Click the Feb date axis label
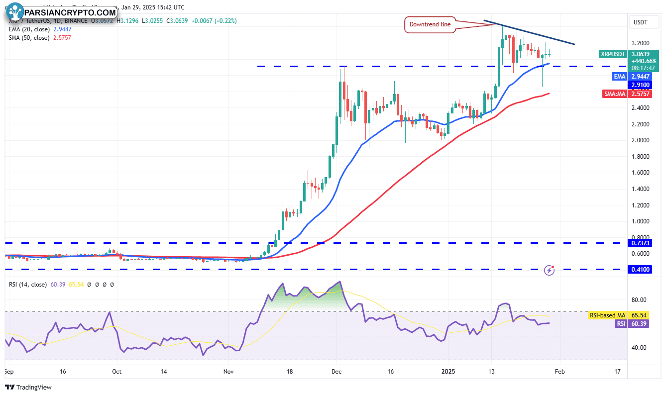The width and height of the screenshot is (666, 396). click(x=559, y=371)
